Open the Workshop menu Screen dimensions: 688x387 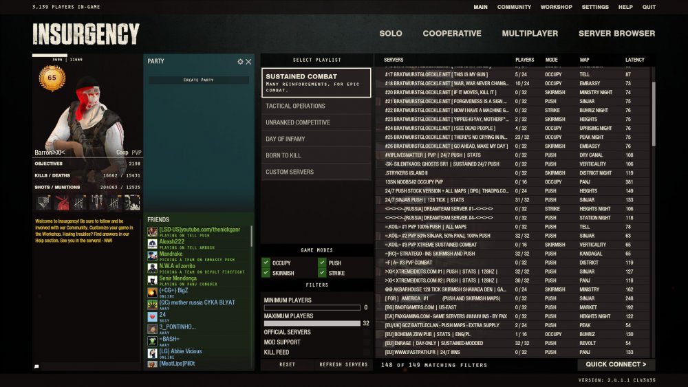556,7
